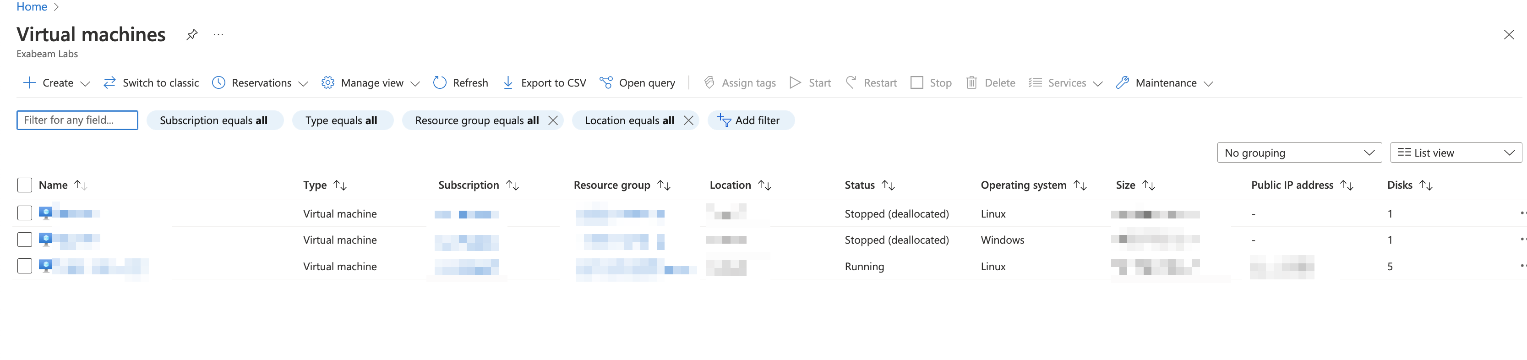Click the Disks value 5 cell
1527x360 pixels.
pos(1390,267)
